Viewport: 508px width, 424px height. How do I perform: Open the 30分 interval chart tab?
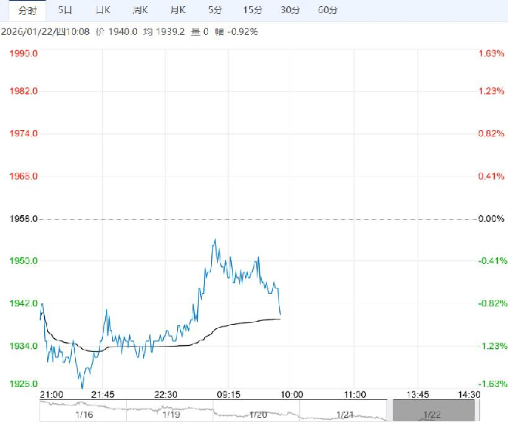(290, 11)
